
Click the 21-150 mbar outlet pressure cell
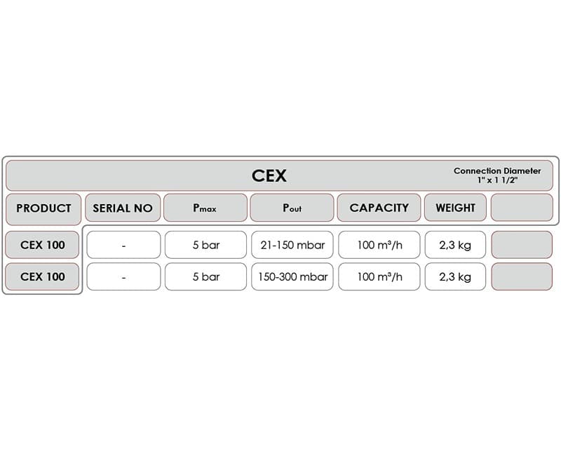[x=292, y=245]
